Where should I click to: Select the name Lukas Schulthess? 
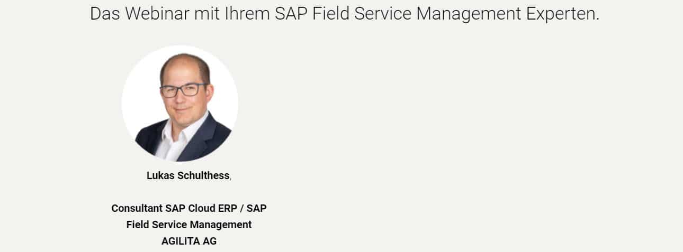click(188, 176)
